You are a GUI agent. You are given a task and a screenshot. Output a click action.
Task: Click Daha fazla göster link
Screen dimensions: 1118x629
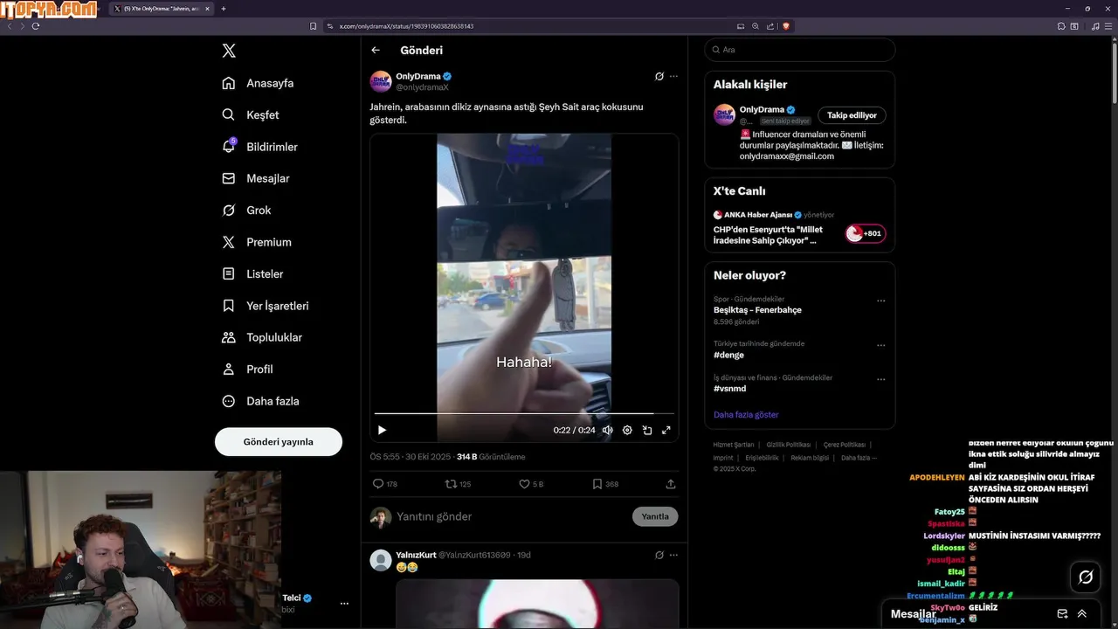click(x=746, y=415)
